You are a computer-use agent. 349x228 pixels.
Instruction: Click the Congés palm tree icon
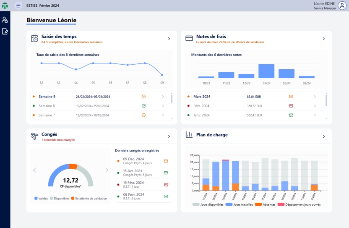pos(35,136)
